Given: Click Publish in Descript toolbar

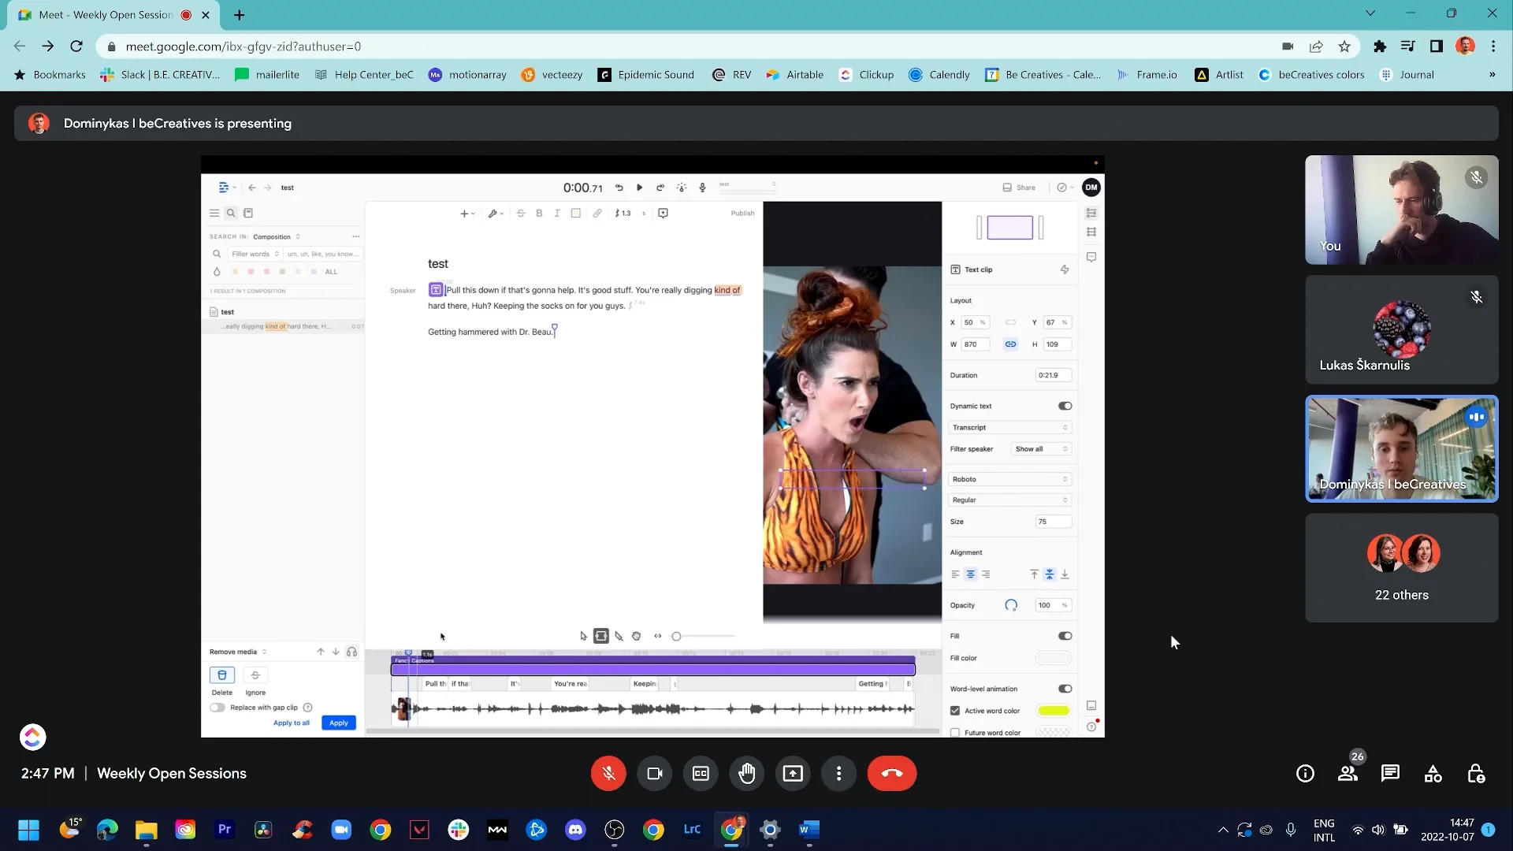Looking at the screenshot, I should click(x=742, y=213).
